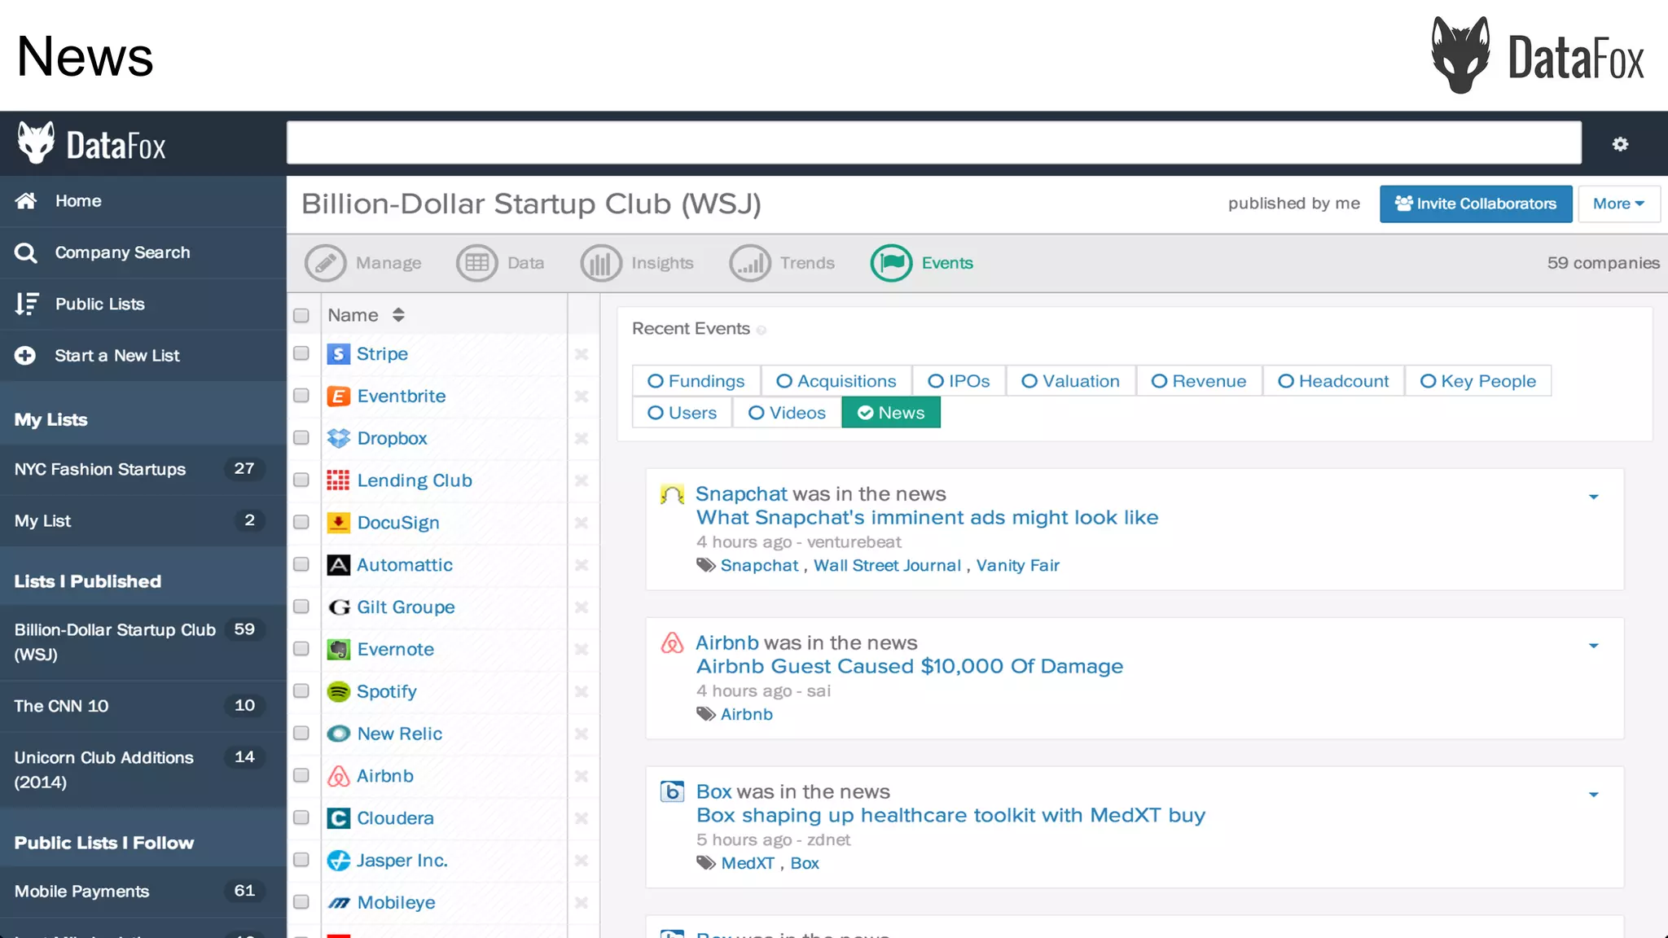Image resolution: width=1668 pixels, height=938 pixels.
Task: Click the Company Search magnifier icon
Action: coord(25,252)
